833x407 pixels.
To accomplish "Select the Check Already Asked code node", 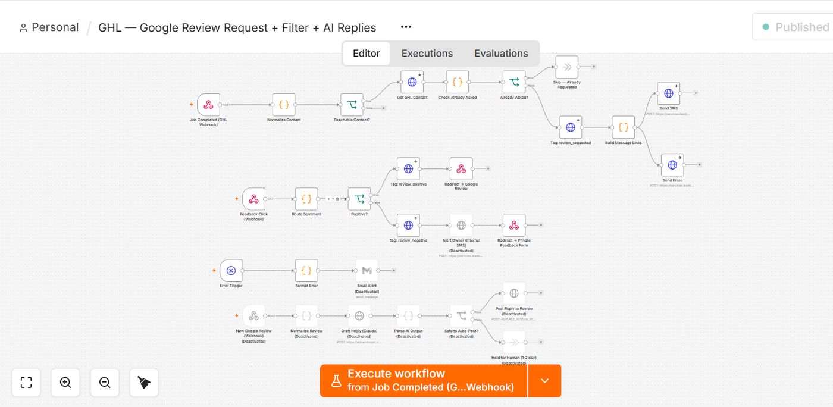I will pyautogui.click(x=457, y=82).
